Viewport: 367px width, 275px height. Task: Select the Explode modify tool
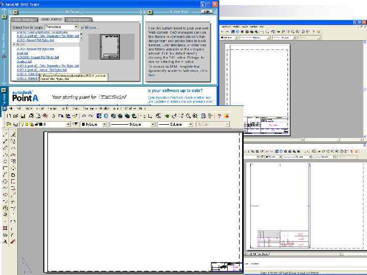(x=13, y=241)
